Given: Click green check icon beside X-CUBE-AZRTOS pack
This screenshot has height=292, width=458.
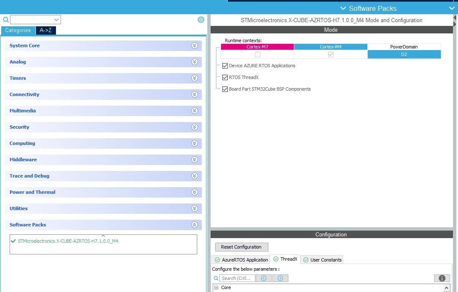Looking at the screenshot, I should coord(13,241).
